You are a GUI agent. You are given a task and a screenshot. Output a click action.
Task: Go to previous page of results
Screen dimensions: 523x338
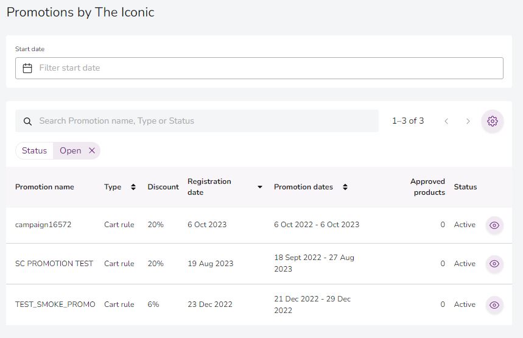tap(446, 121)
